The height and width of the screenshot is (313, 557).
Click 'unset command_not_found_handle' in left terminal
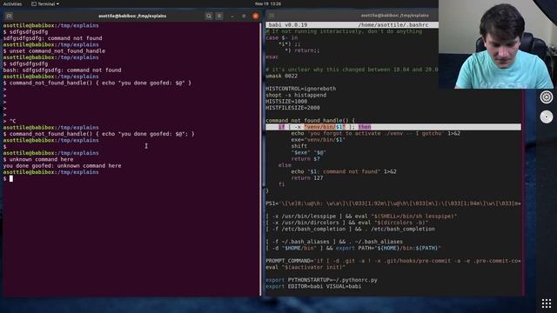pyautogui.click(x=57, y=51)
